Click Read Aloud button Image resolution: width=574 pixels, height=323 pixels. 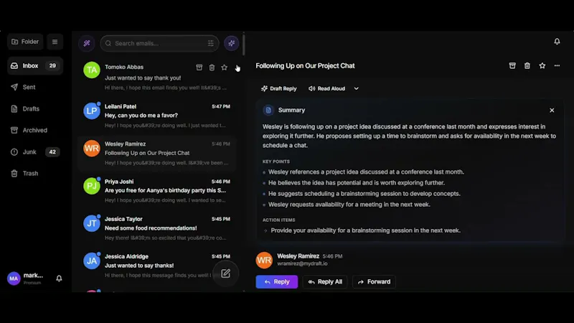pos(327,88)
